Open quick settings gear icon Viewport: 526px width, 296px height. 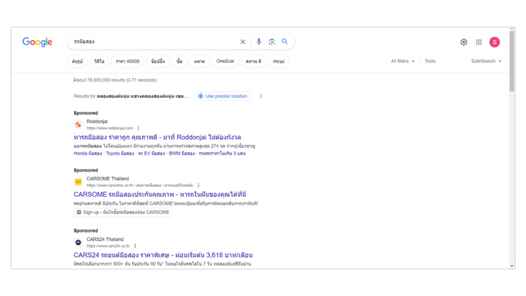[463, 42]
